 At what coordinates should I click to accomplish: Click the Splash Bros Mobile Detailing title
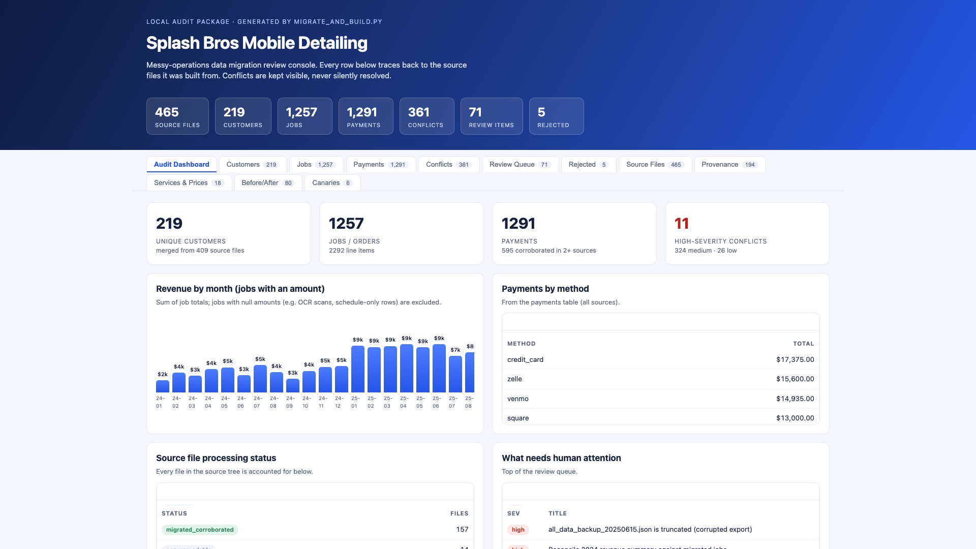tap(257, 43)
